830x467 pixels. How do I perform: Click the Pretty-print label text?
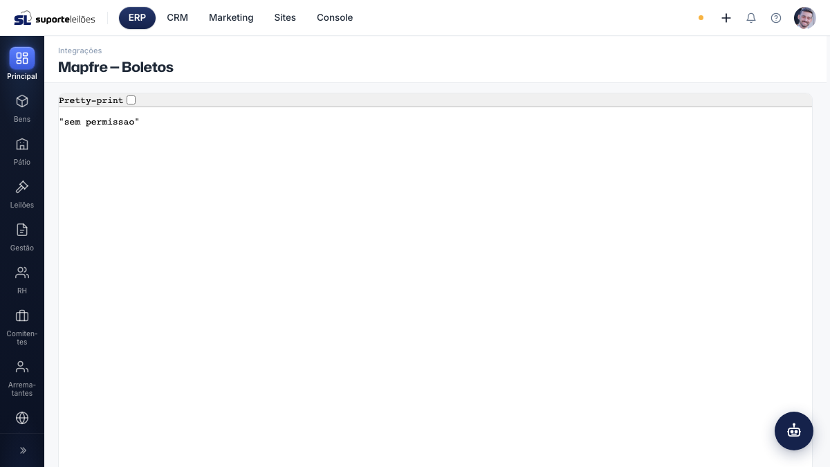[91, 100]
